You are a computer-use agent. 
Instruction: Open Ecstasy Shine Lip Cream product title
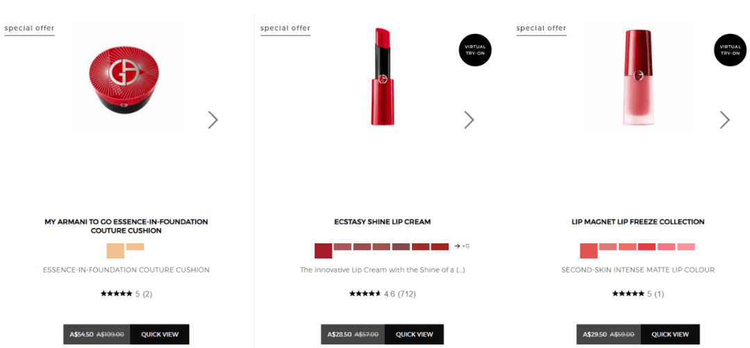[382, 222]
